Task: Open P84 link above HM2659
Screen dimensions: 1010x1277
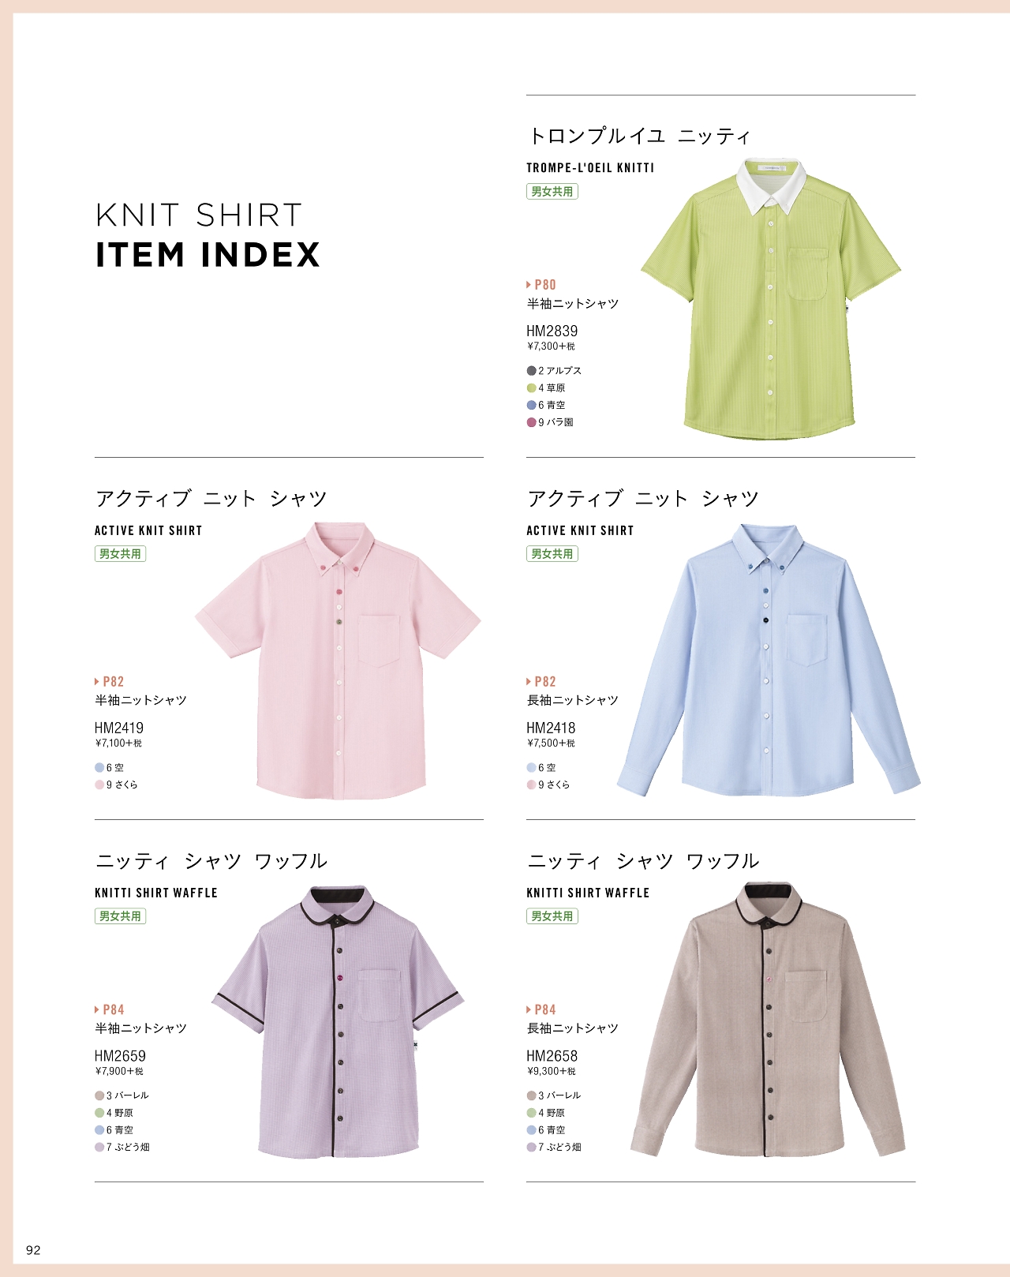Action: [x=110, y=1010]
